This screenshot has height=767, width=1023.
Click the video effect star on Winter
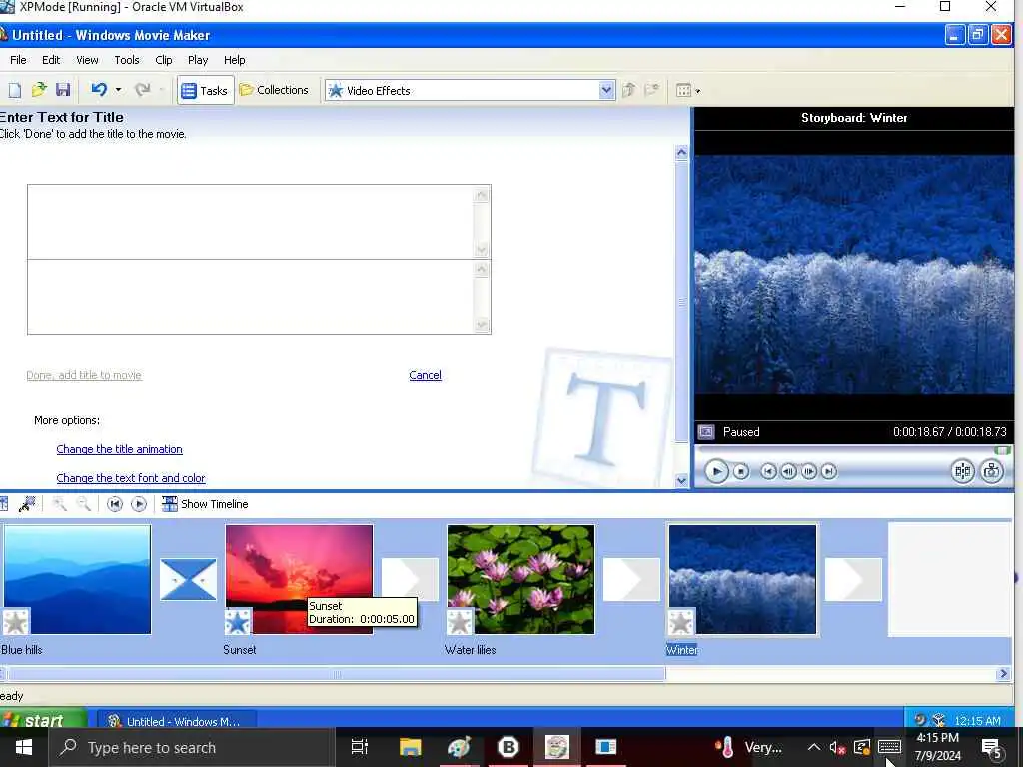[681, 621]
